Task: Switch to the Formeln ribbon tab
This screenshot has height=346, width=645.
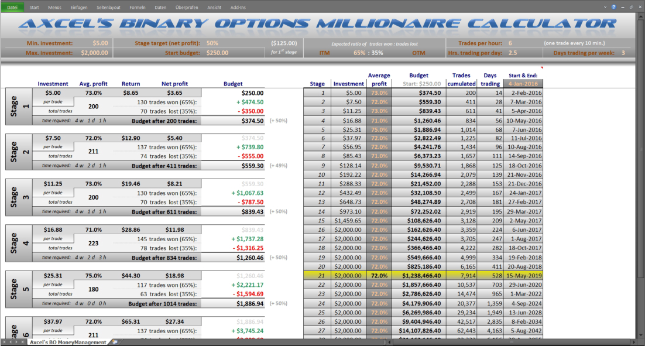Action: [x=138, y=7]
